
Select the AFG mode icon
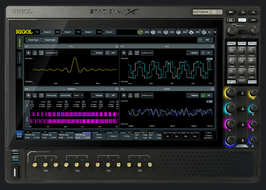(153, 32)
